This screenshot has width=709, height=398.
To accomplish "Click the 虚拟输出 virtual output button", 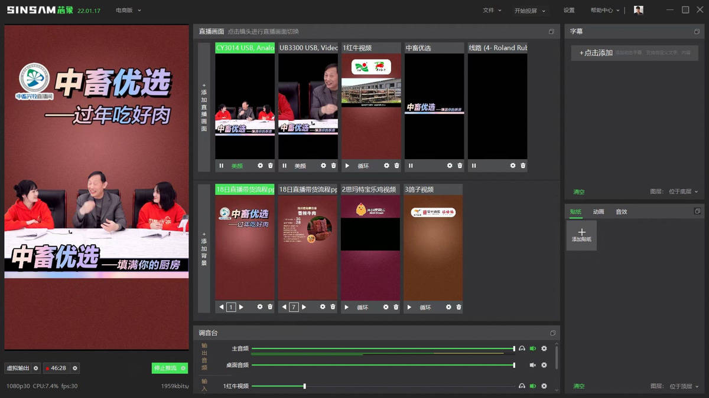I will [x=18, y=368].
